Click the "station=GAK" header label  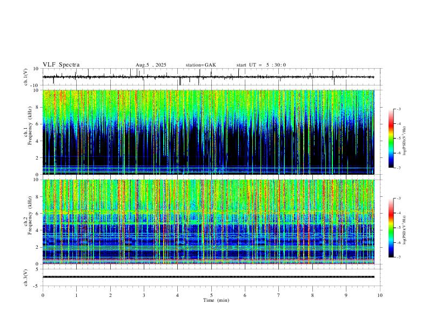tap(201, 65)
